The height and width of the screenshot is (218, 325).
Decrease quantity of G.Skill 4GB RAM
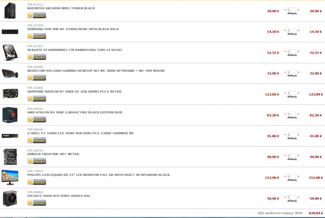tap(285, 135)
